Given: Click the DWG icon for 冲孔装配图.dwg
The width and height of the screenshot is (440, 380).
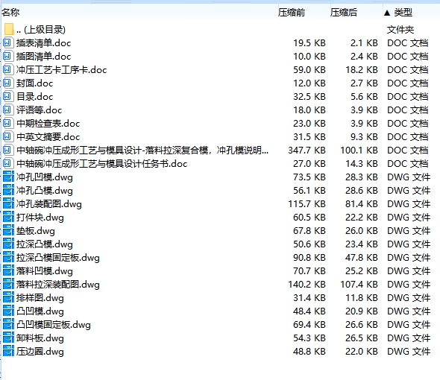Looking at the screenshot, I should point(8,204).
